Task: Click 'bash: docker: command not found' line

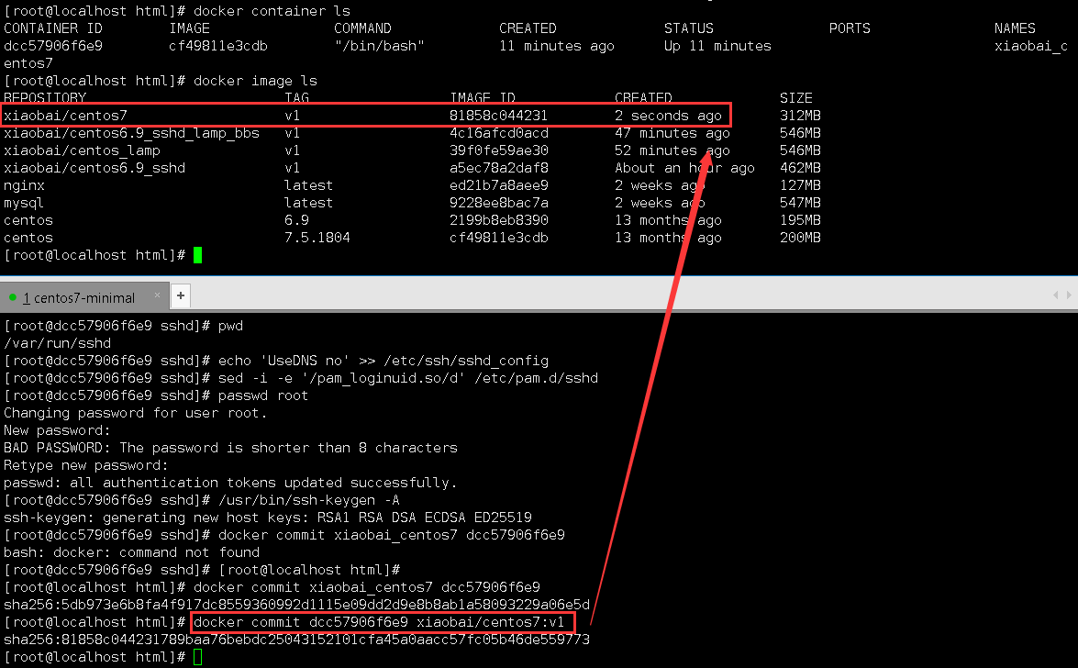Action: click(131, 552)
